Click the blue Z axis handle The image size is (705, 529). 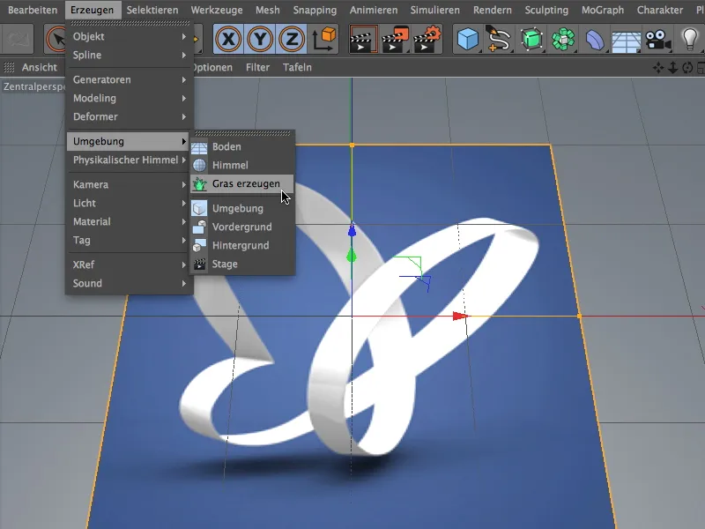(x=352, y=231)
